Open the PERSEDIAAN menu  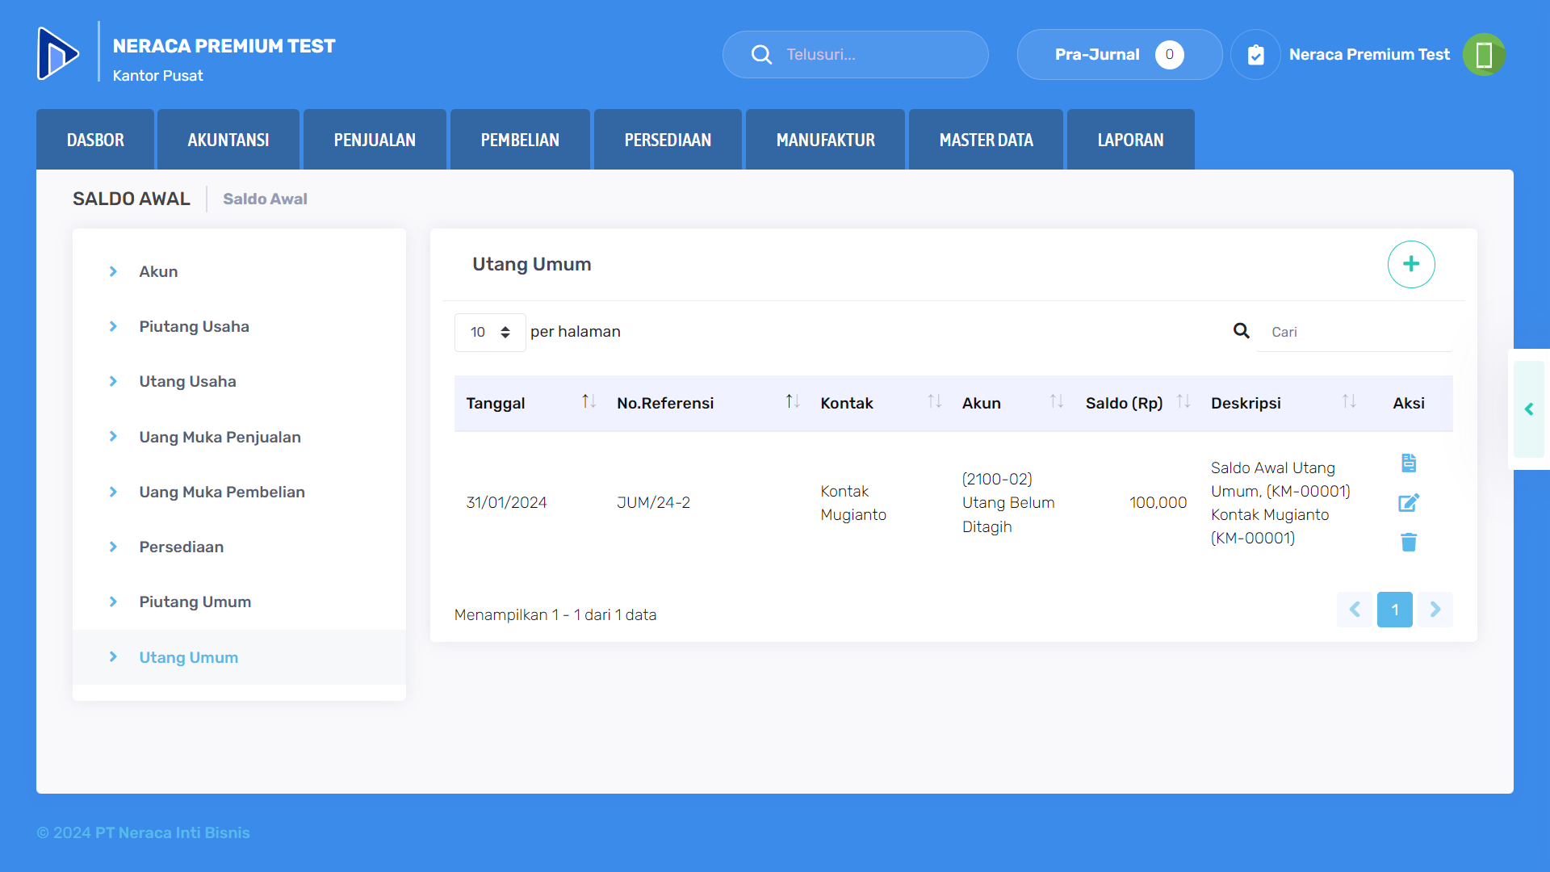pyautogui.click(x=668, y=140)
